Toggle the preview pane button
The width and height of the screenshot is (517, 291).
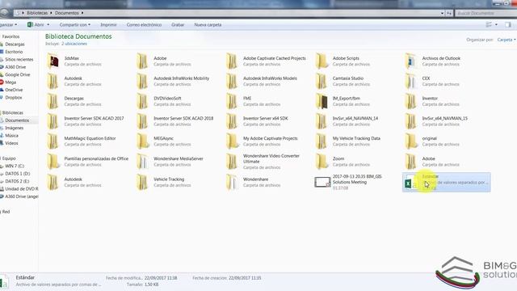(508, 25)
